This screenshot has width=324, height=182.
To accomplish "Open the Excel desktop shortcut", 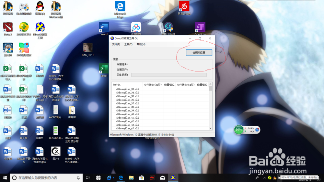I will tap(104, 70).
